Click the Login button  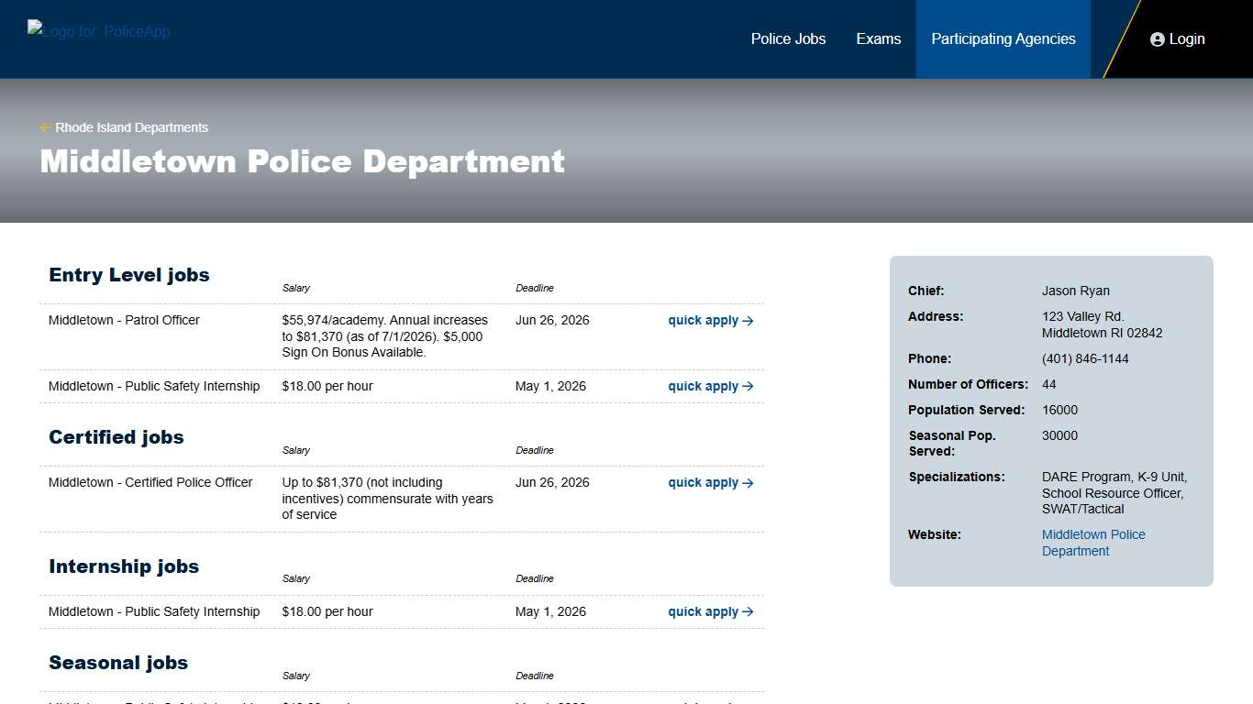point(1177,38)
